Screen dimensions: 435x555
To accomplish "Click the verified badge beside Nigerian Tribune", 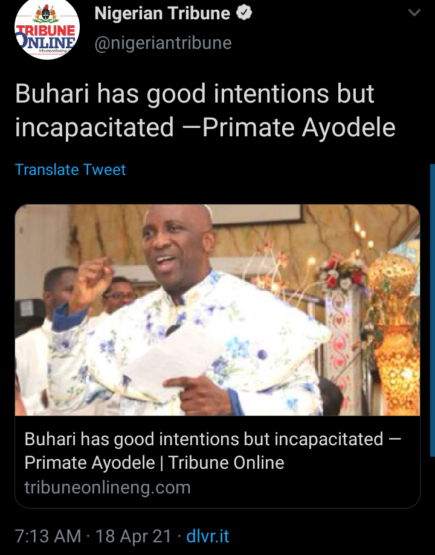I will point(244,13).
